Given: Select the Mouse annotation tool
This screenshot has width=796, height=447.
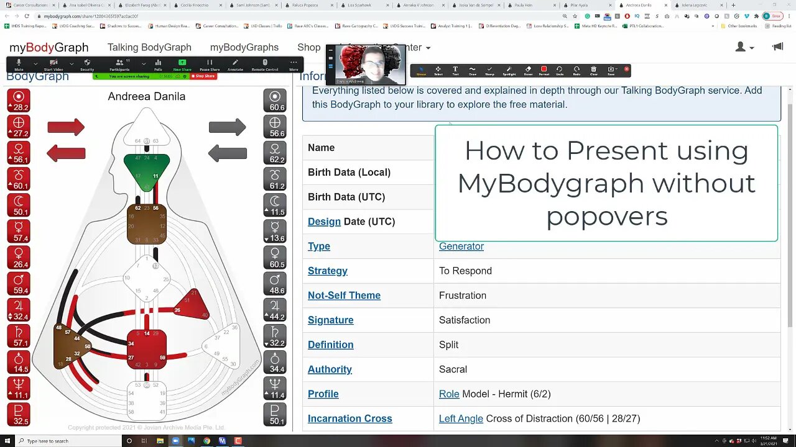Looking at the screenshot, I should click(x=421, y=71).
